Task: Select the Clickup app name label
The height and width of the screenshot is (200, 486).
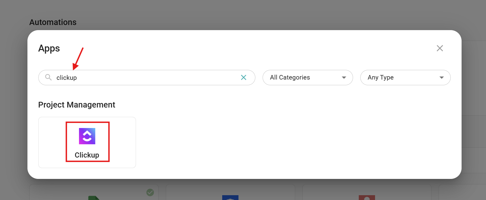Action: (x=87, y=155)
